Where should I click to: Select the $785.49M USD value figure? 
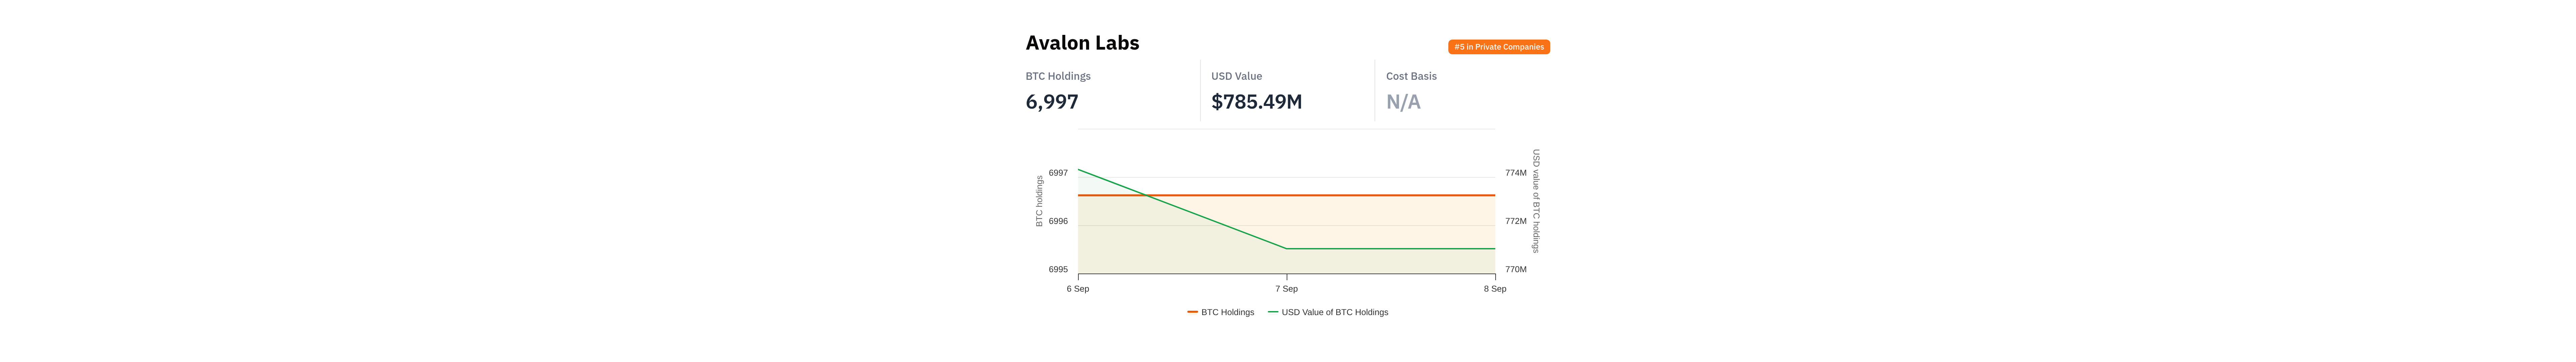tap(1256, 102)
